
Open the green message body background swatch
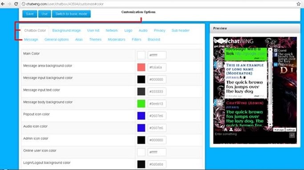[x=141, y=104]
